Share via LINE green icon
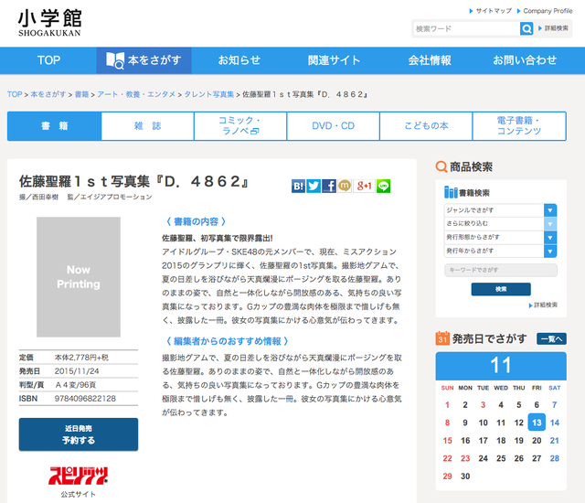The image size is (585, 503). pyautogui.click(x=384, y=186)
